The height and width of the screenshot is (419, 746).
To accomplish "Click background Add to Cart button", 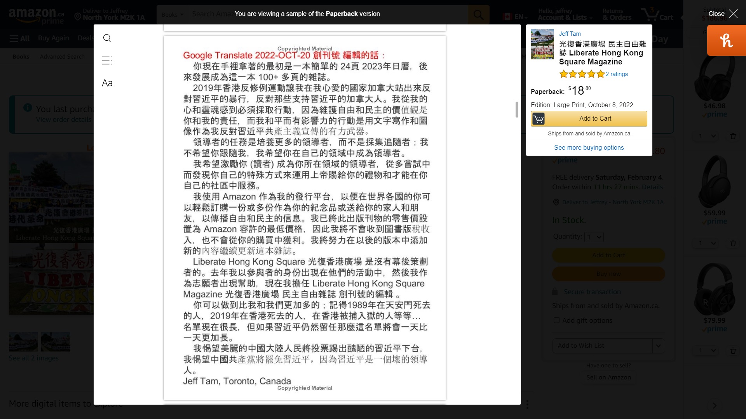I will point(608,255).
